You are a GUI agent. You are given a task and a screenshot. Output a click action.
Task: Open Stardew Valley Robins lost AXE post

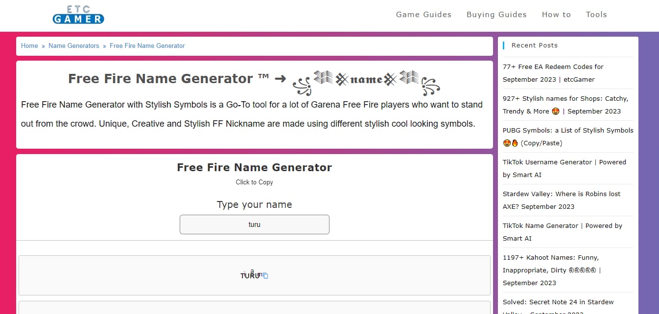(562, 200)
